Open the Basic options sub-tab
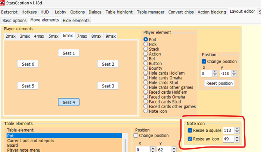Image resolution: width=261 pixels, height=152 pixels. pos(14,21)
